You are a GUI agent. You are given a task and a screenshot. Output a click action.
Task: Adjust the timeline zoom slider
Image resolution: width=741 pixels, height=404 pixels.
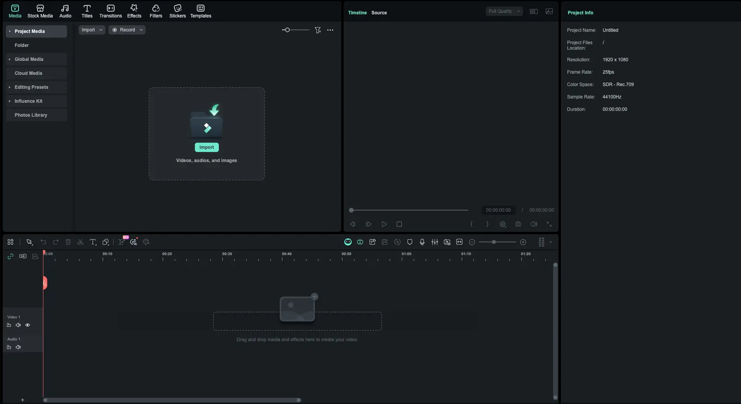click(x=494, y=242)
